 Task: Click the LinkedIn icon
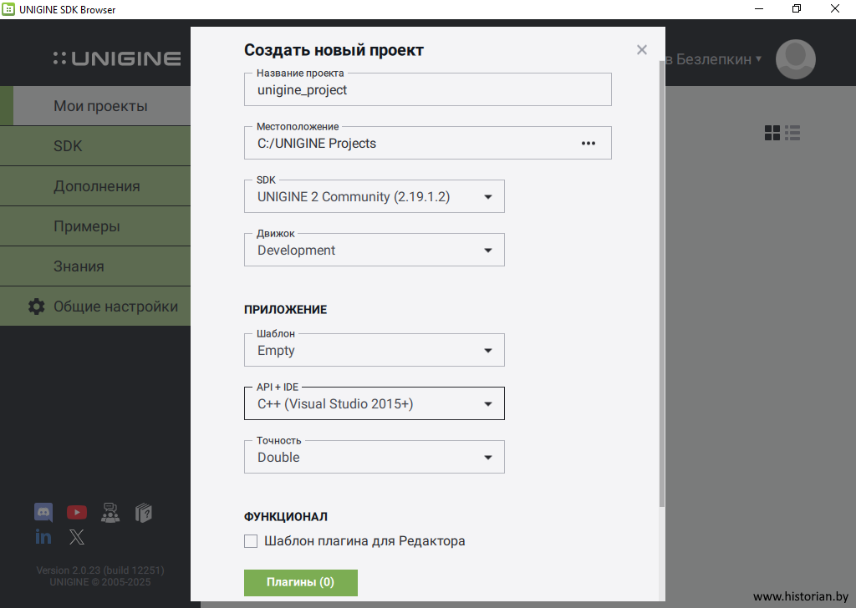coord(43,537)
